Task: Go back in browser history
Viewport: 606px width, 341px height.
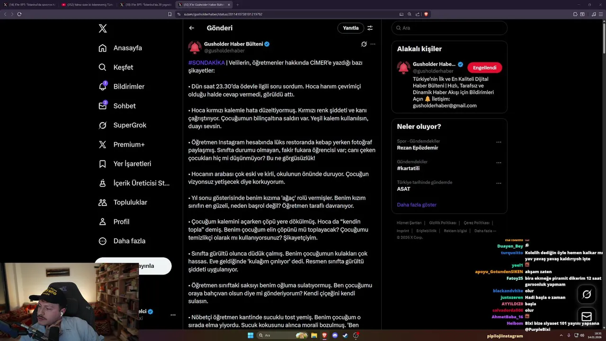Action: click(5, 14)
